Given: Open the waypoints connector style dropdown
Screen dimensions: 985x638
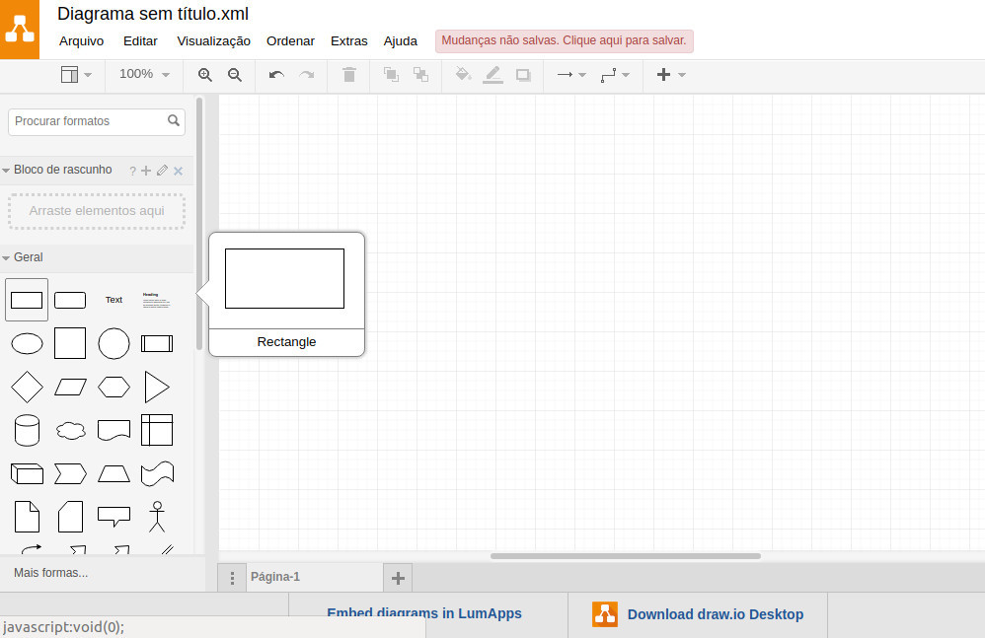Looking at the screenshot, I should click(x=615, y=75).
